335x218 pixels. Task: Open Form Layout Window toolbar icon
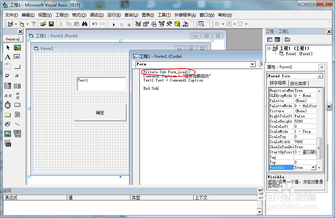tap(154, 24)
